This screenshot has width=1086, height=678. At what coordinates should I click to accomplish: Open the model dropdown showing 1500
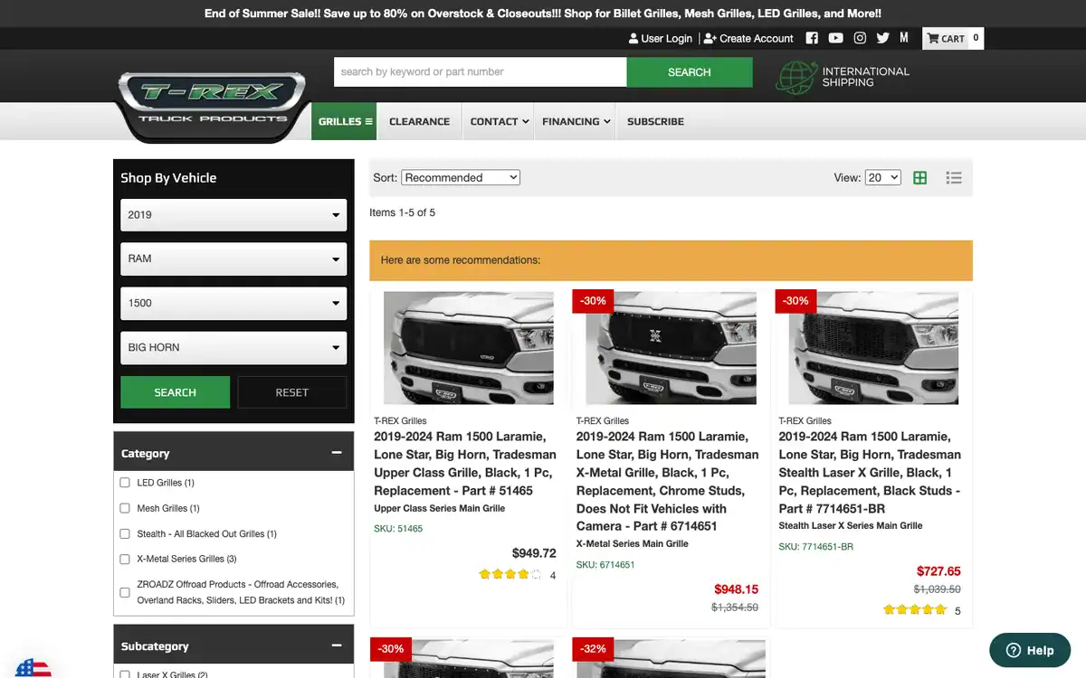[x=233, y=303]
